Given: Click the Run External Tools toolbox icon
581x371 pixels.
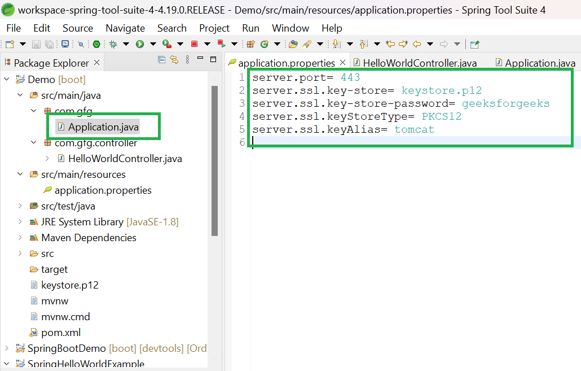Looking at the screenshot, I should click(x=167, y=44).
